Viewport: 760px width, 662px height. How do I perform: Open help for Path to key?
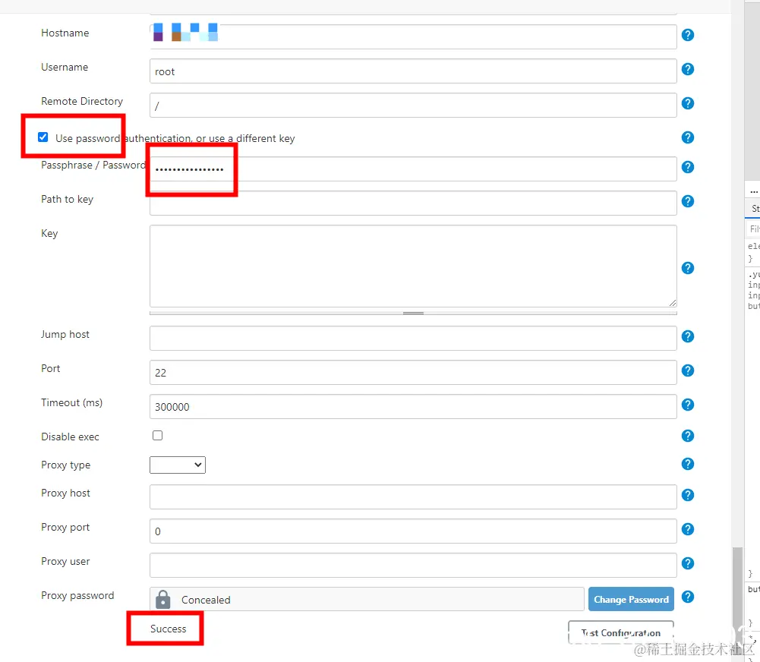(687, 201)
